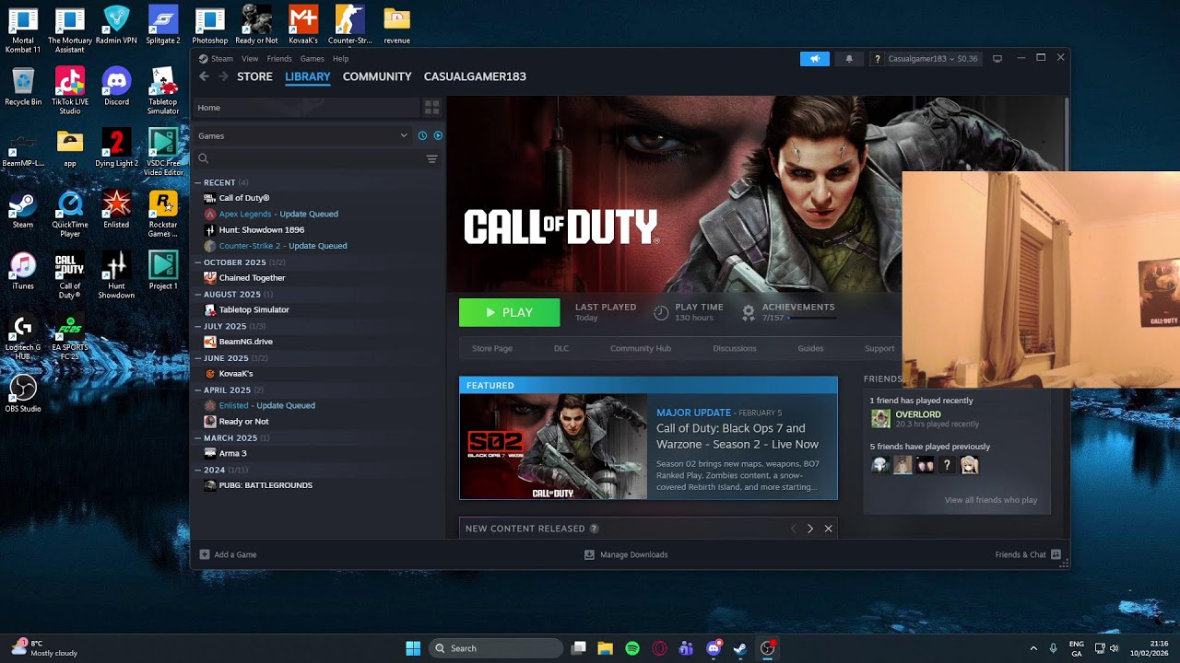Toggle sort by recent clock filter

tap(422, 135)
